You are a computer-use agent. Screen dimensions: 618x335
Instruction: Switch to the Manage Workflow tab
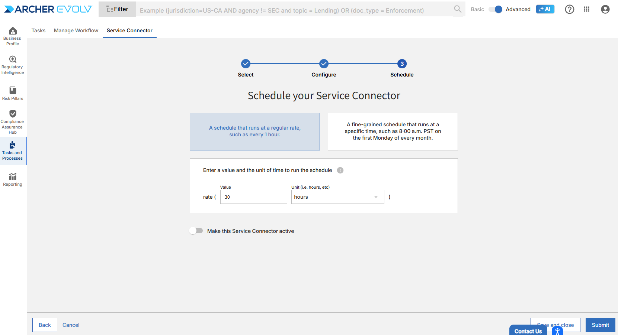coord(76,30)
